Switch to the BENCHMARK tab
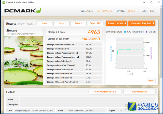Viewport: 163px width, 114px height. pyautogui.click(x=104, y=11)
